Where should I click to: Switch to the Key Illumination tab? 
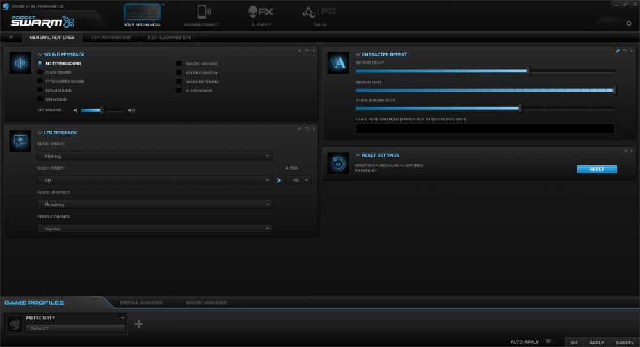[170, 38]
